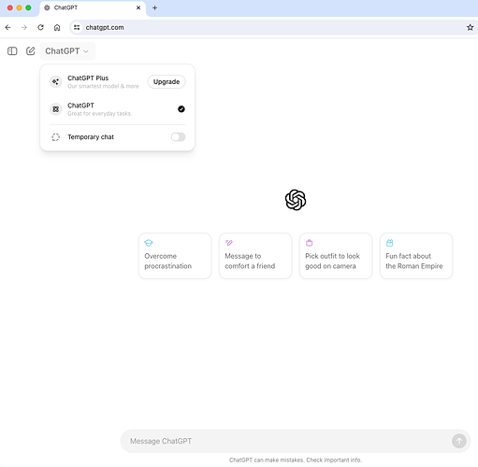Click the send arrow button

click(459, 441)
